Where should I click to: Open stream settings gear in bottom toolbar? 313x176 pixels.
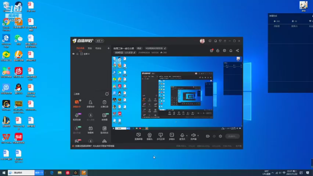[220, 136]
